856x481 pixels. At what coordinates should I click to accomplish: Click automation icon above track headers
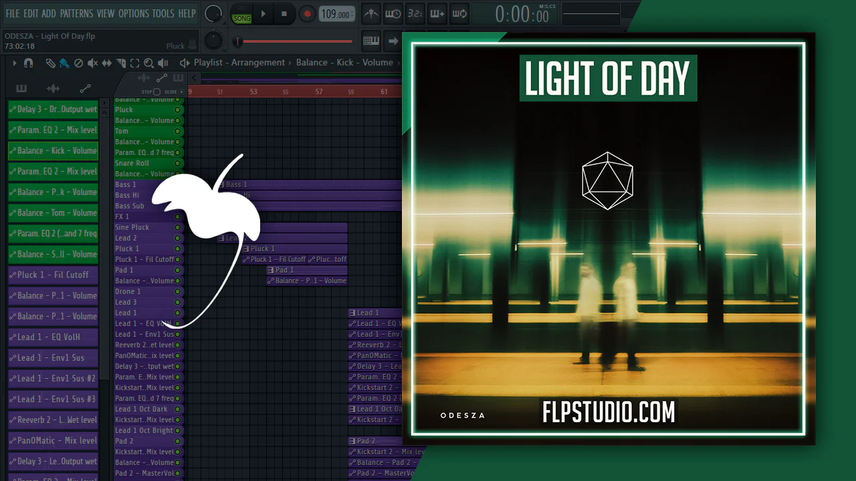pos(161,78)
